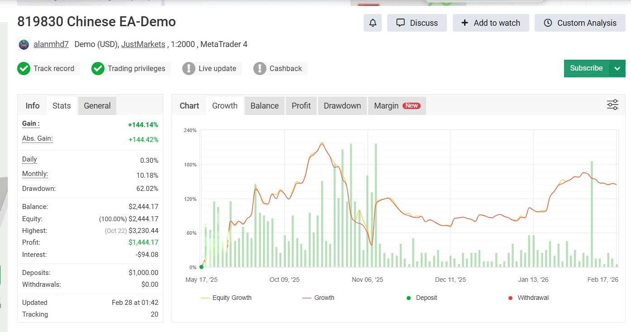Click the Live update warning icon
631x332 pixels.
189,69
